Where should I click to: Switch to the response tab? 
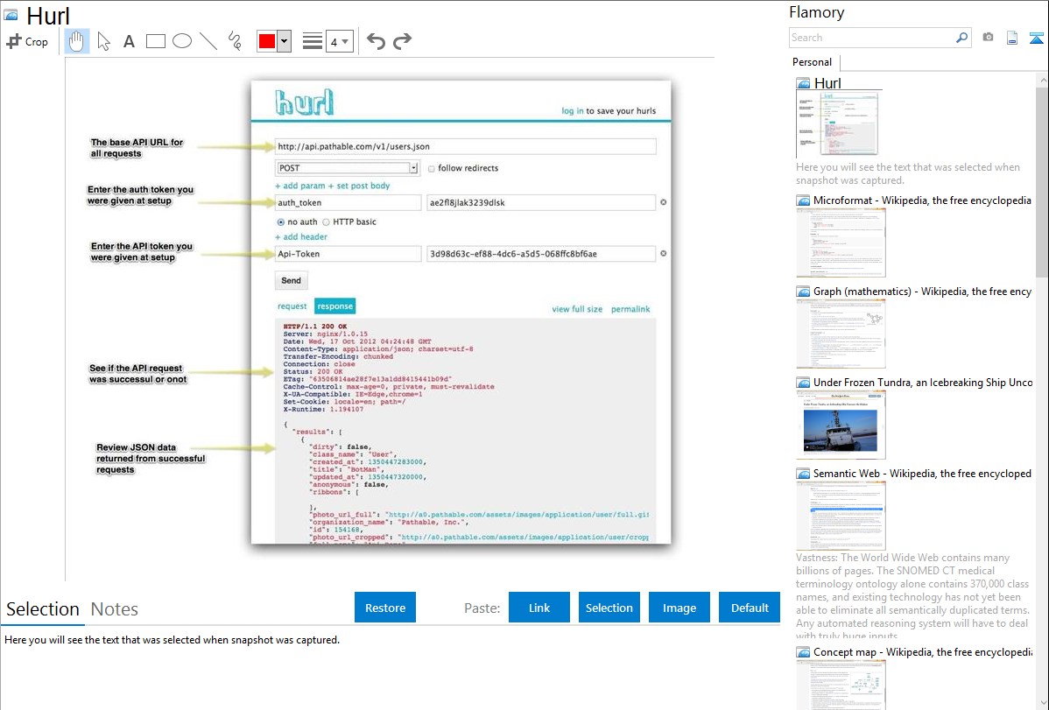[x=335, y=306]
